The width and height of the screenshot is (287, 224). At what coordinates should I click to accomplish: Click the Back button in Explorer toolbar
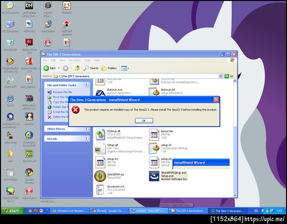click(50, 68)
